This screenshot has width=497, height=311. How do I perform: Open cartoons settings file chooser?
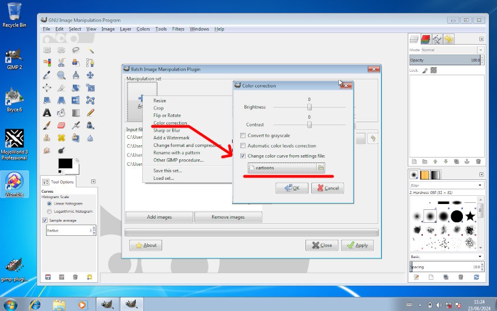286,168
